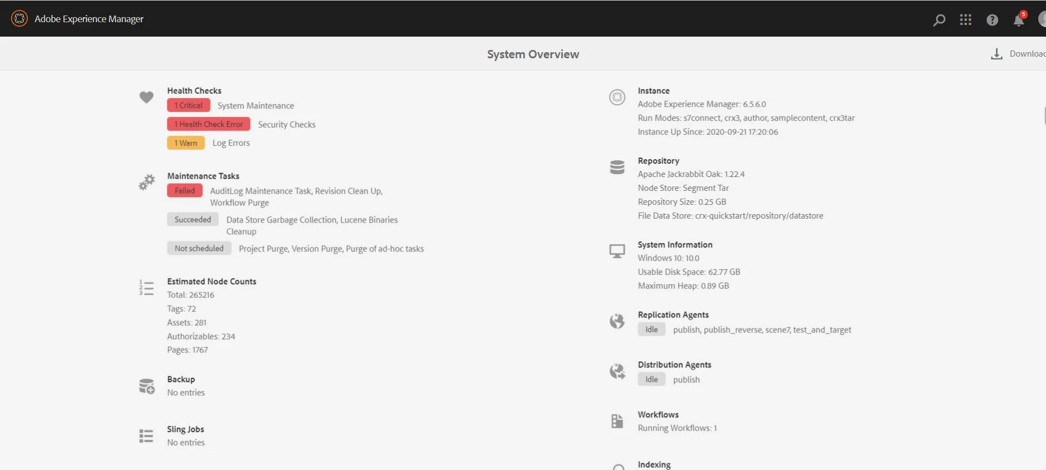Open the Maintenance Tasks heading
The width and height of the screenshot is (1046, 470).
pos(203,176)
